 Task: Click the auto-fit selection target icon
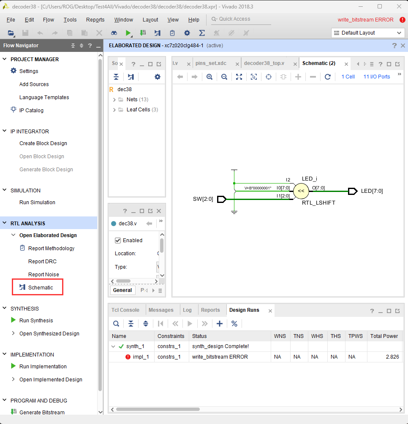[x=269, y=77]
